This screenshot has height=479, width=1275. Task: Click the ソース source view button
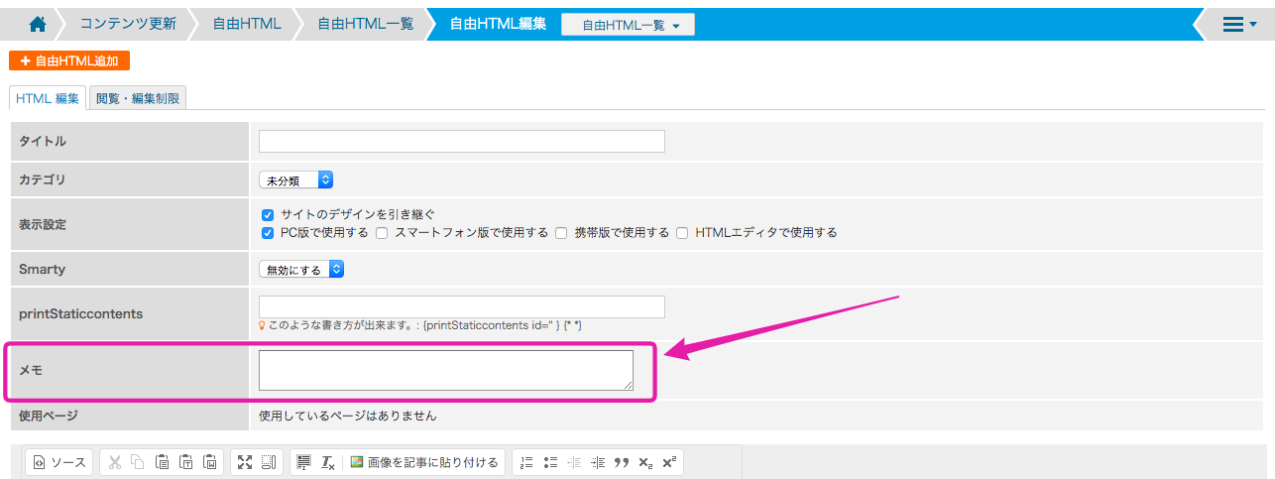[59, 462]
